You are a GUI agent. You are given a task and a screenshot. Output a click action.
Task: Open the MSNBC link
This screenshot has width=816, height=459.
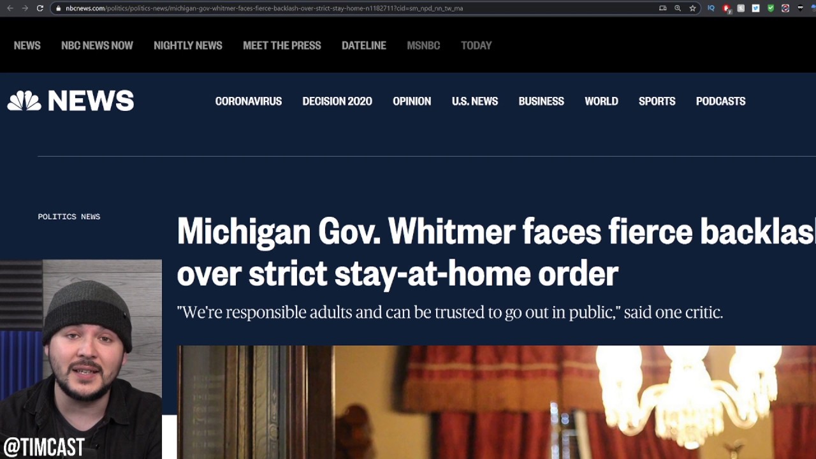tap(424, 45)
